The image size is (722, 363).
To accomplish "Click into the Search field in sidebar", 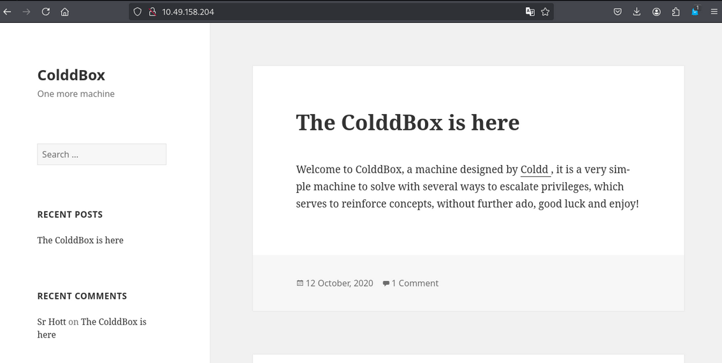I will pos(101,154).
